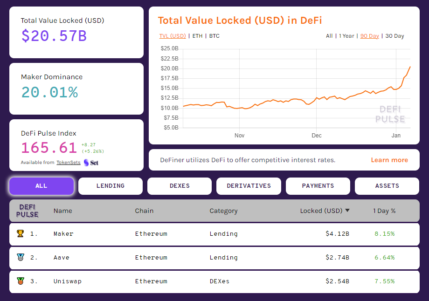Click the DeFi Pulse logo in table header

(x=27, y=211)
